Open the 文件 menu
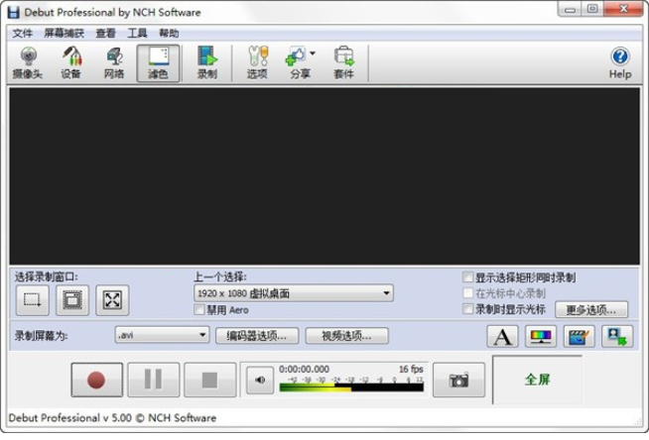The image size is (649, 440). (22, 33)
